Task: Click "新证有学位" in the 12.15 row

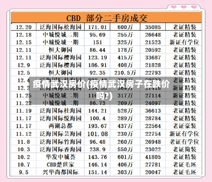Action: coord(184,42)
